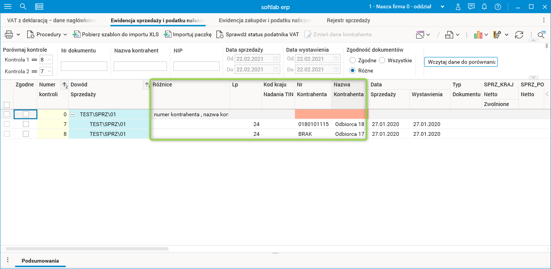The width and height of the screenshot is (551, 269).
Task: Open calendar for Data wystawienia Od
Action: (336, 59)
